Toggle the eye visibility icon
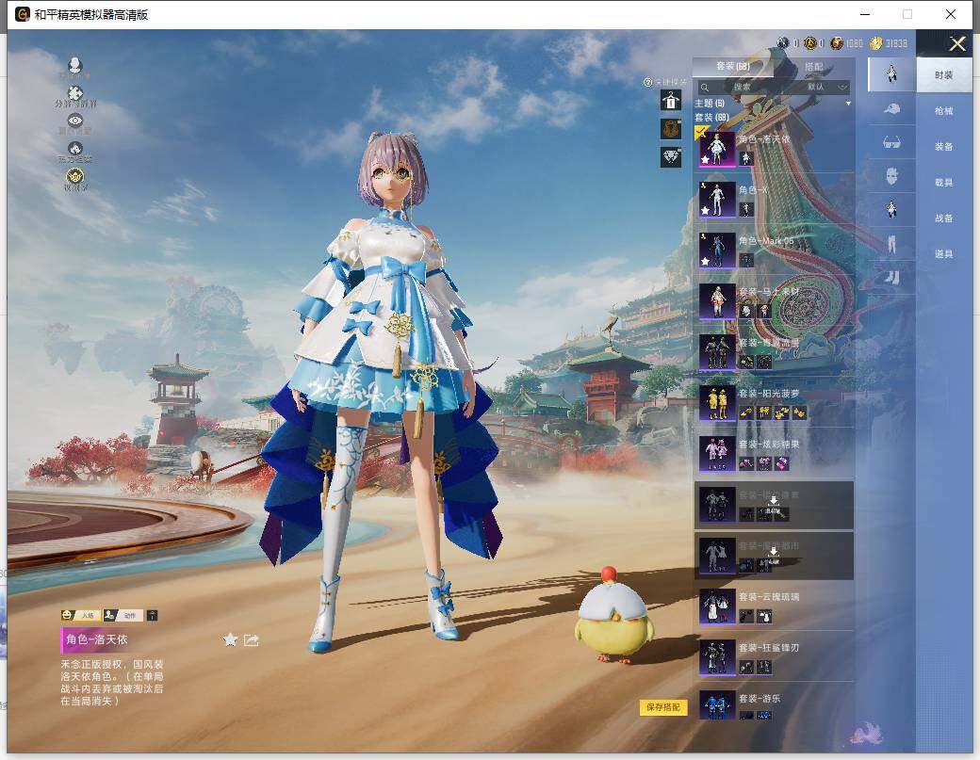980x760 pixels. pos(75,121)
